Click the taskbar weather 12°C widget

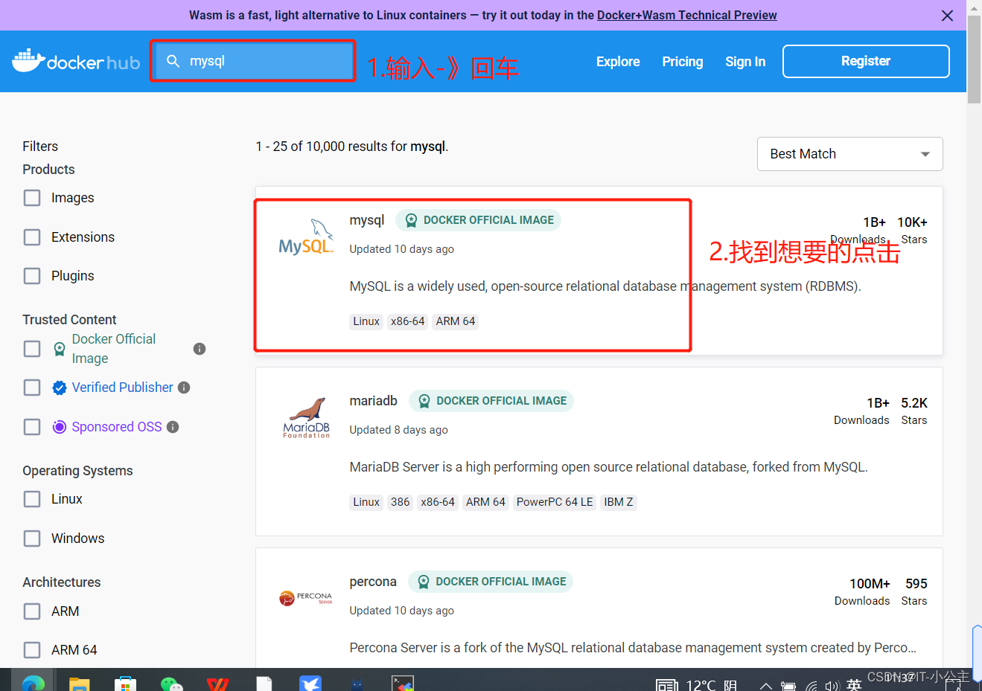(x=697, y=685)
